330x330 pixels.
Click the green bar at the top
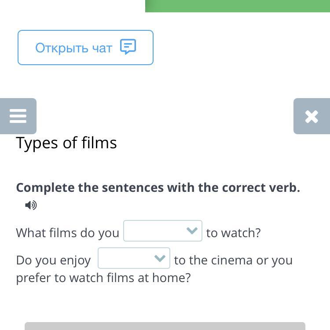238,6
